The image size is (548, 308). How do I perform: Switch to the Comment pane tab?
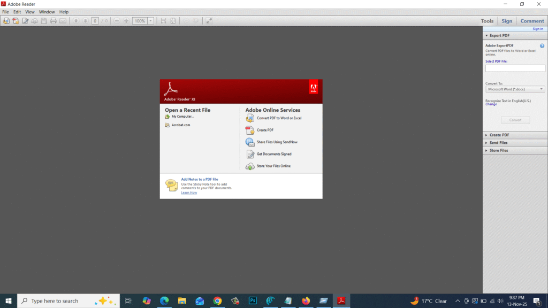point(532,21)
